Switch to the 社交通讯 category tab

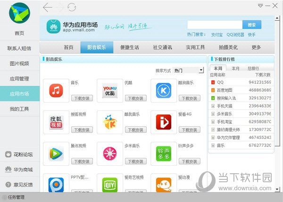point(162,48)
